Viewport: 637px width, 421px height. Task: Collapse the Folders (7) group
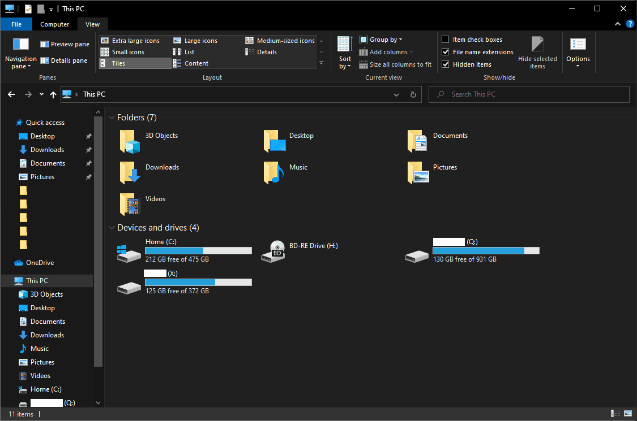tap(112, 118)
